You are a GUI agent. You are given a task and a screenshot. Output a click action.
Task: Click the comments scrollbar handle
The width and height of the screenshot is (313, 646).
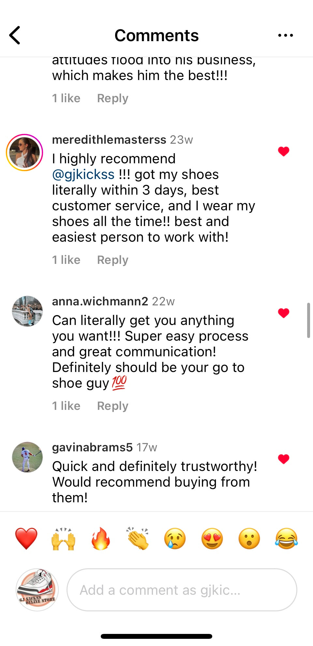pos(308,320)
